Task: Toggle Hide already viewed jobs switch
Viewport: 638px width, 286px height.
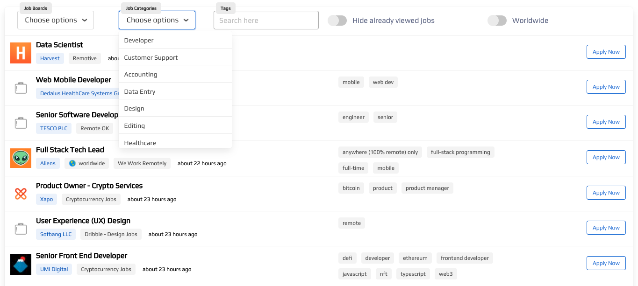Action: pyautogui.click(x=337, y=21)
